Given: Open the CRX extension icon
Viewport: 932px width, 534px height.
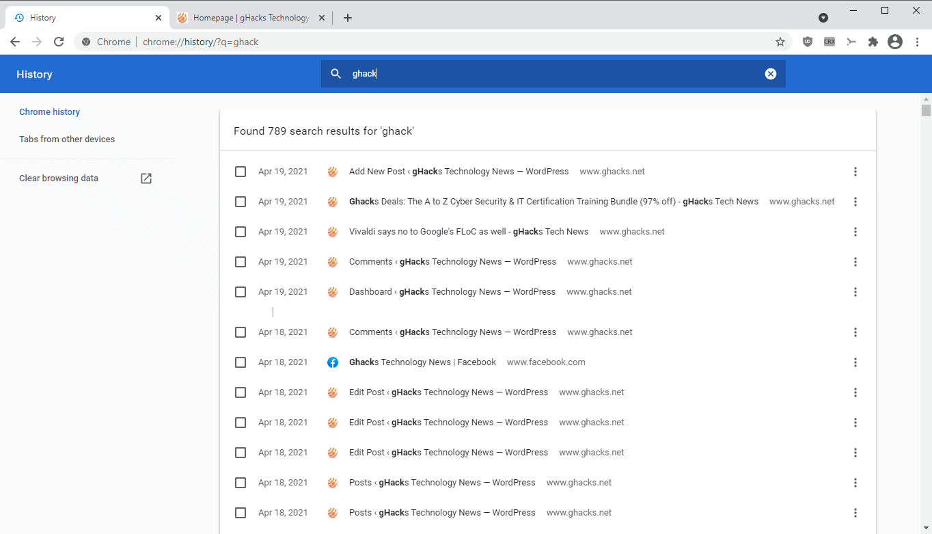Looking at the screenshot, I should (x=830, y=42).
